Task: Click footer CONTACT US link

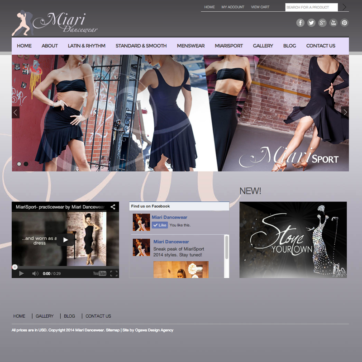Action: click(x=98, y=316)
